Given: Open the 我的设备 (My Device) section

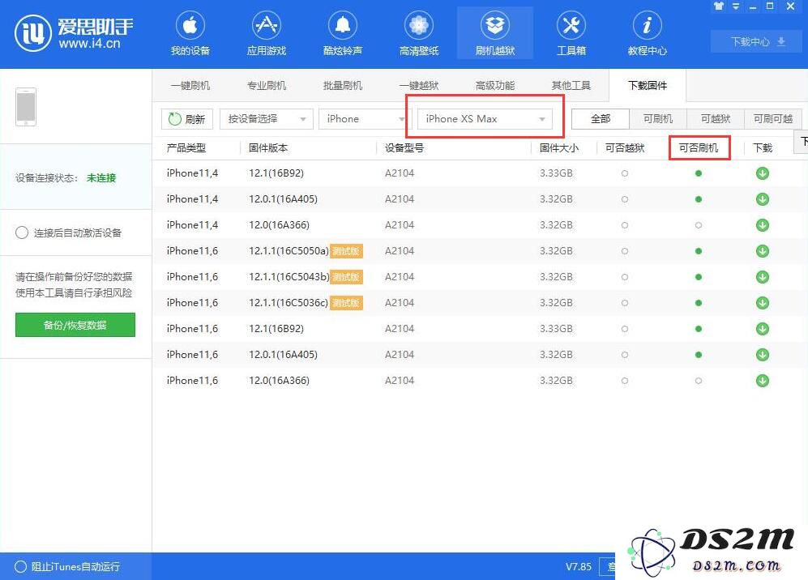Looking at the screenshot, I should pyautogui.click(x=190, y=33).
